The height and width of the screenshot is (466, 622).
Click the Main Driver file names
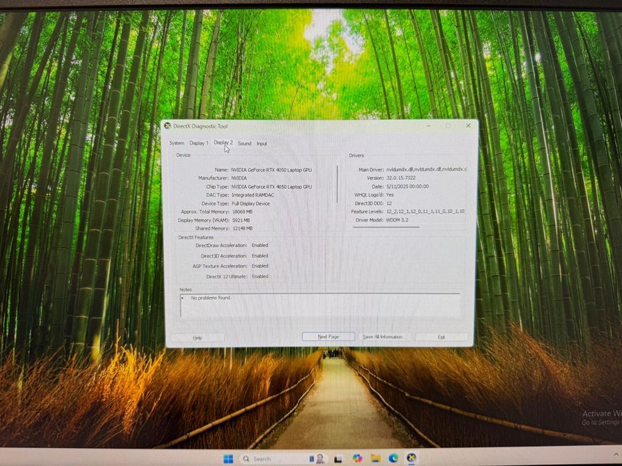coord(427,169)
